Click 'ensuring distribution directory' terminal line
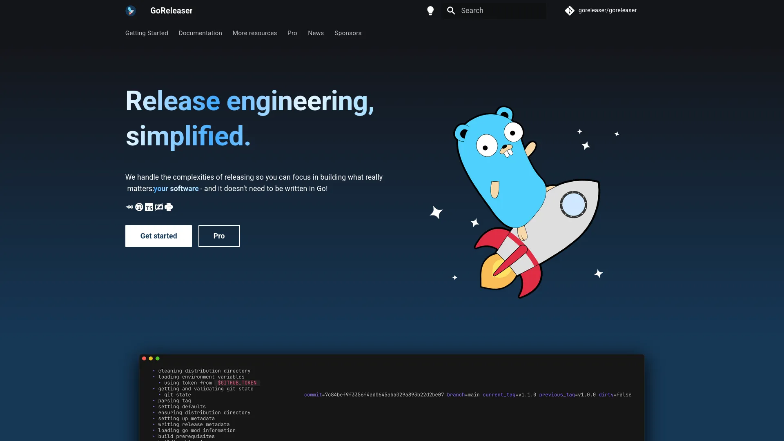This screenshot has height=441, width=784. click(204, 412)
